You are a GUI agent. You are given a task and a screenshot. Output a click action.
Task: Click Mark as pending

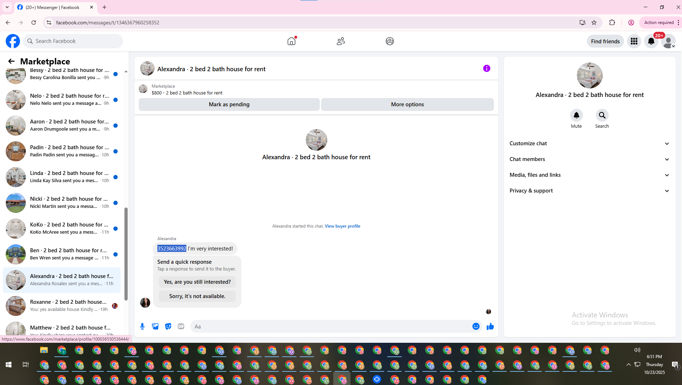pyautogui.click(x=229, y=104)
